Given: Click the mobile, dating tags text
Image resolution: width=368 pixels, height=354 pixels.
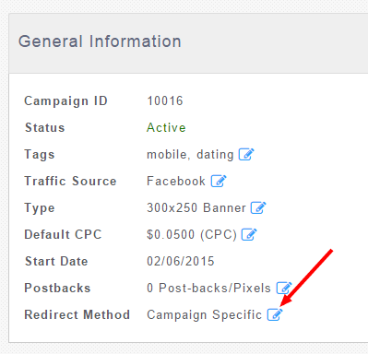Looking at the screenshot, I should coord(190,155).
